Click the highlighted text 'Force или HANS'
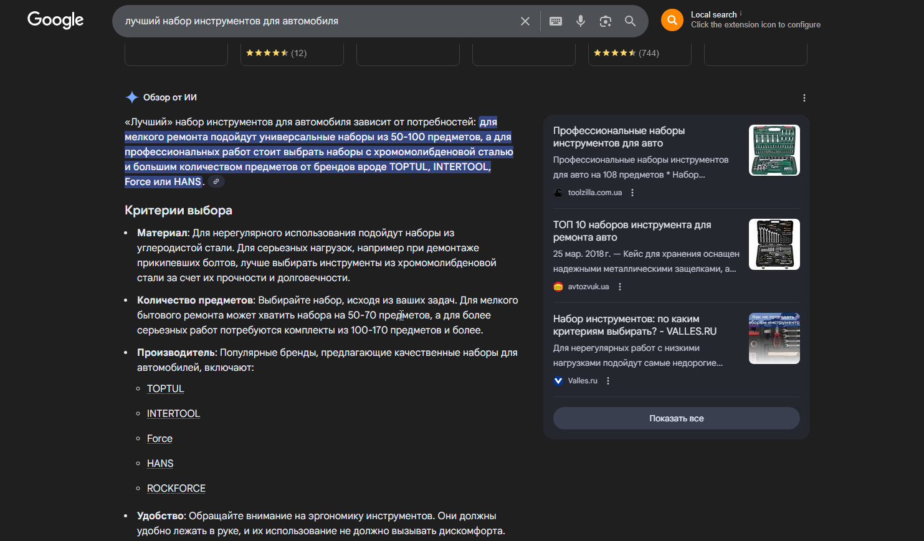 tap(163, 182)
